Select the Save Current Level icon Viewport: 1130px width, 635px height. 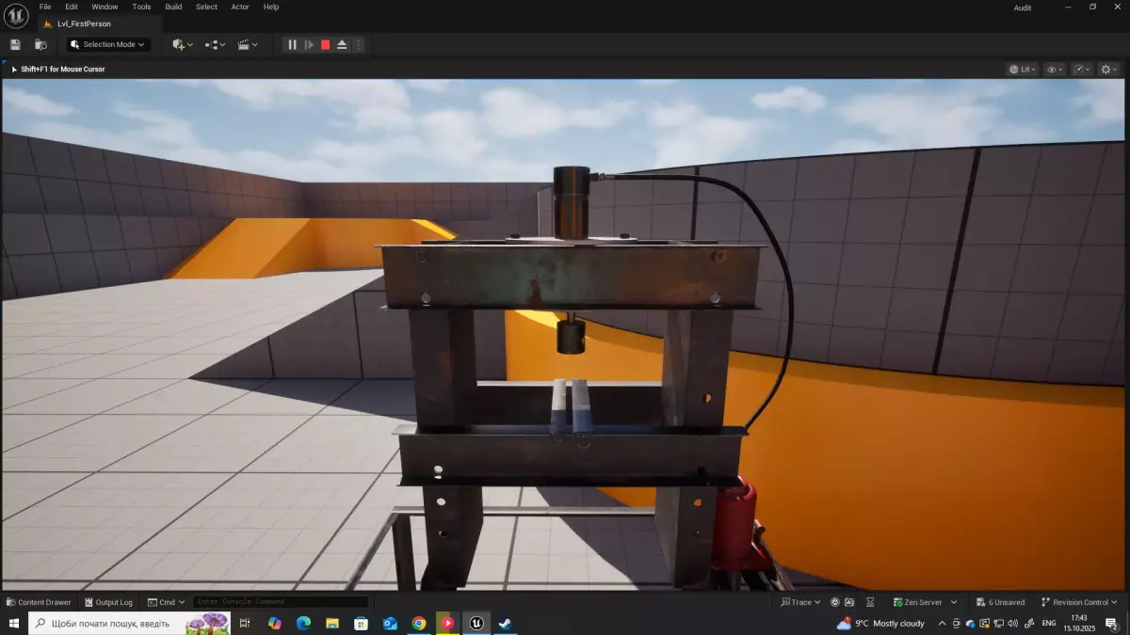[x=15, y=44]
